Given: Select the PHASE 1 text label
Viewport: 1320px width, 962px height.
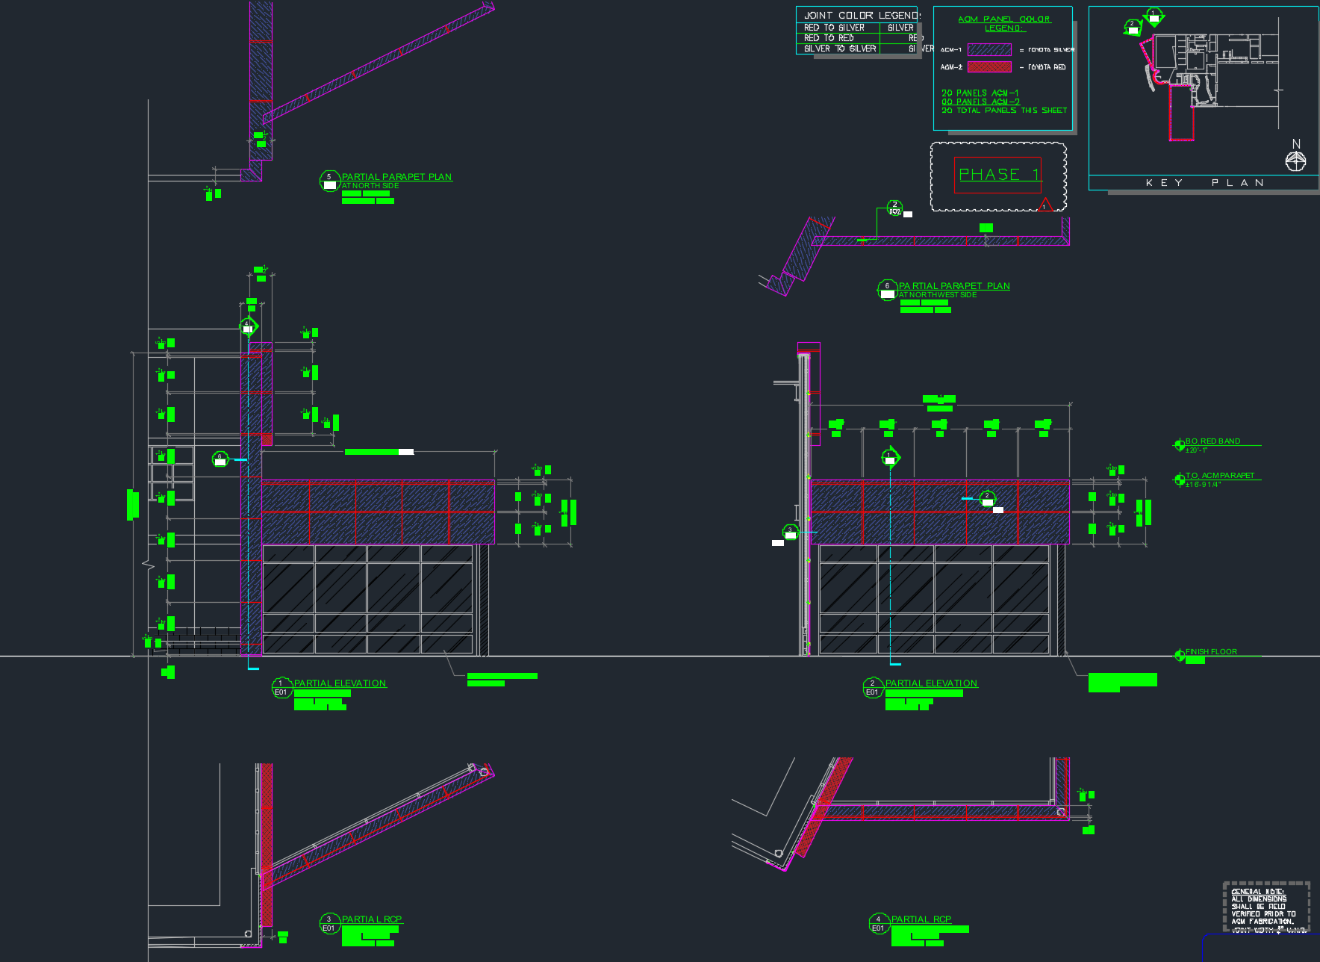Looking at the screenshot, I should [997, 175].
